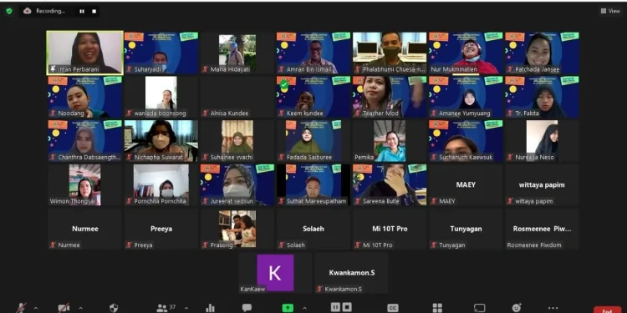Click the green encryption shield icon
This screenshot has height=313, width=627.
click(9, 11)
